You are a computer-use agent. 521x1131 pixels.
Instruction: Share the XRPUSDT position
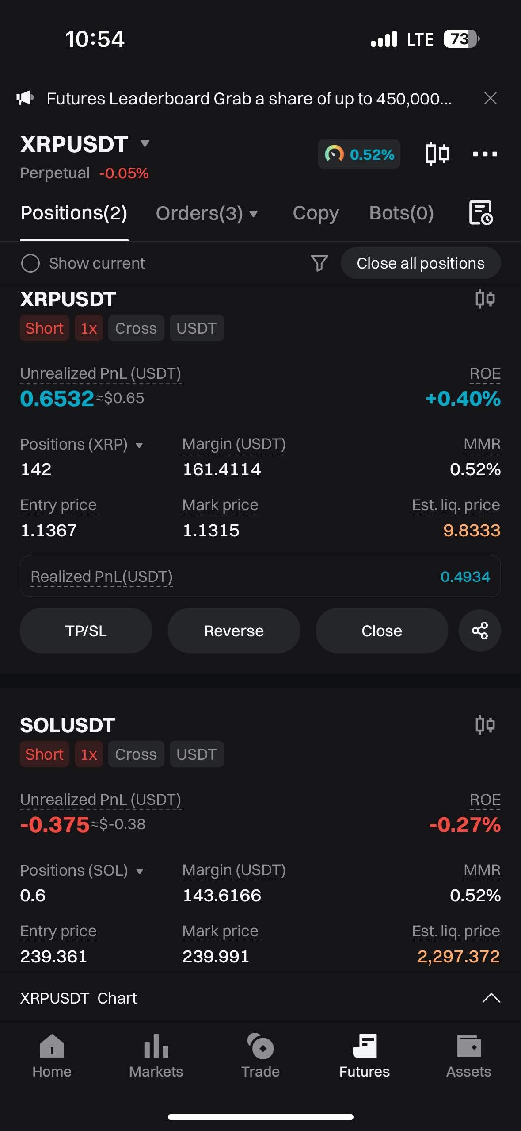(479, 630)
